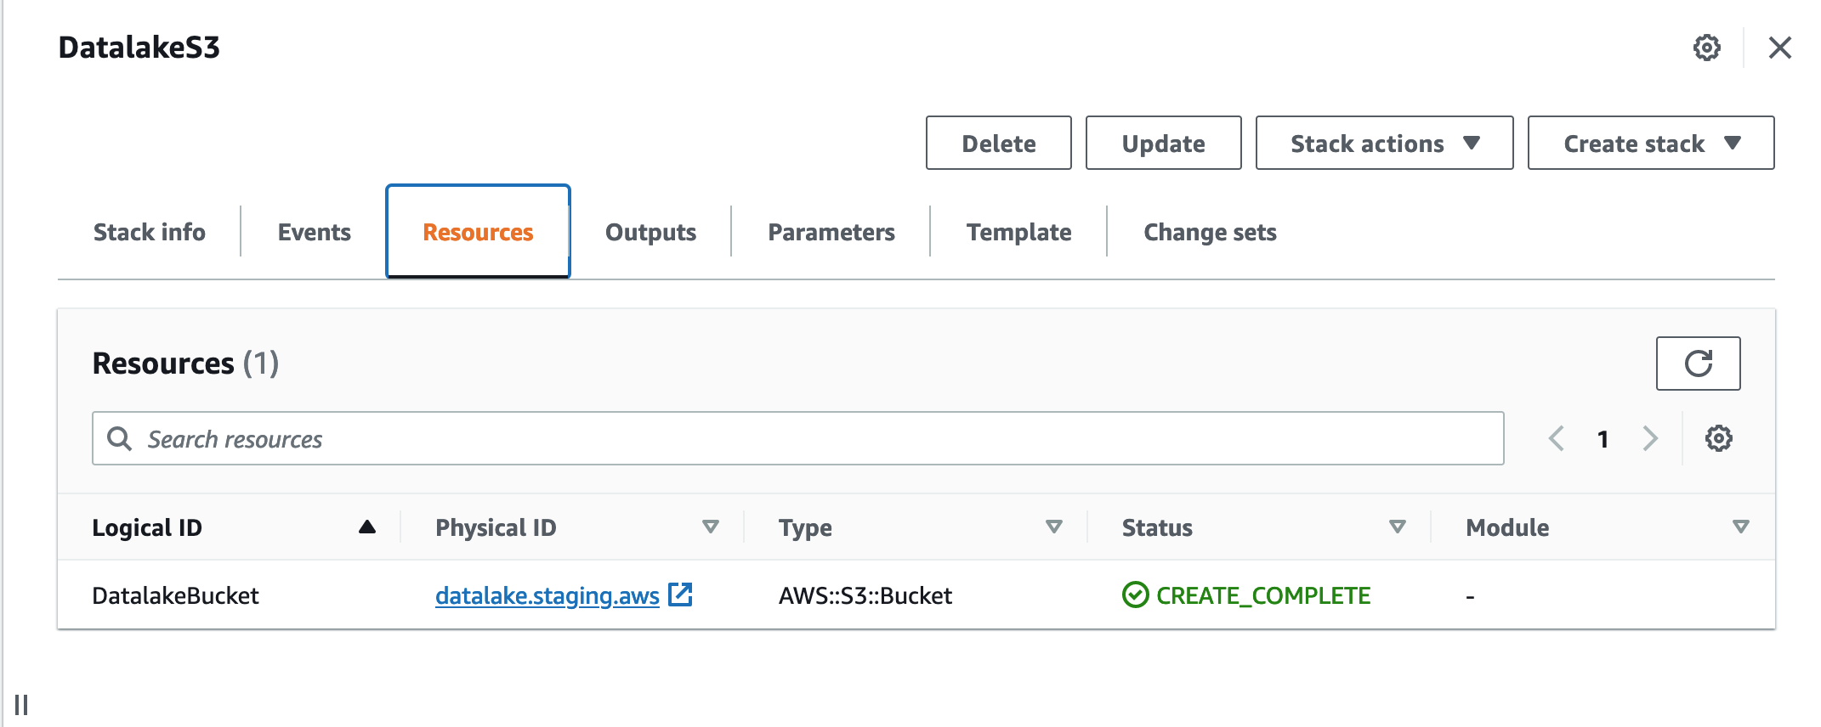
Task: Sort resources by Physical ID column
Action: [711, 527]
